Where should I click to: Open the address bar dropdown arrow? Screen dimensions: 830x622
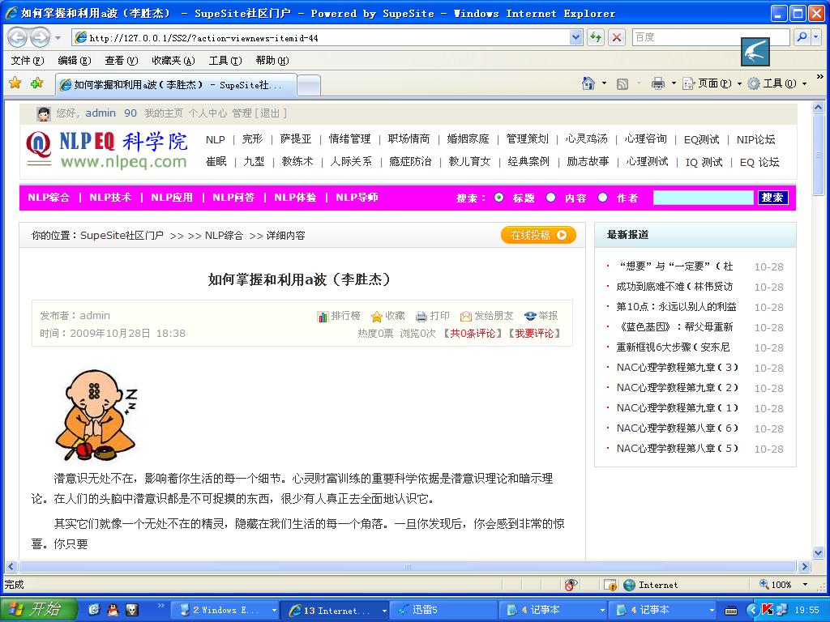point(576,37)
